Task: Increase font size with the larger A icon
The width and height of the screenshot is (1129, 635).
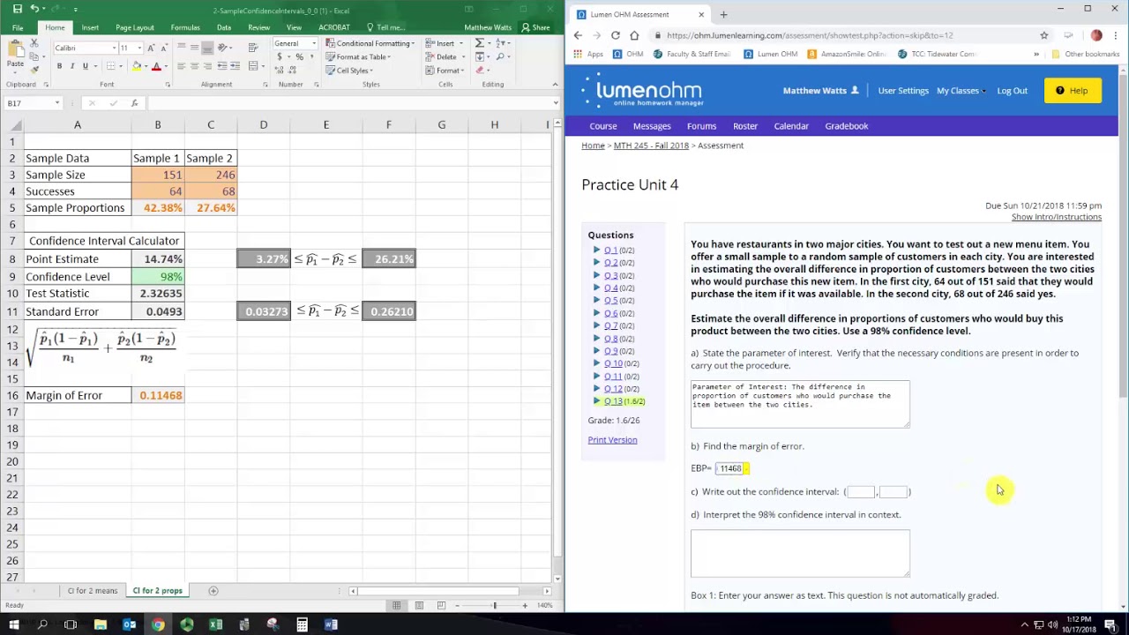Action: click(151, 48)
